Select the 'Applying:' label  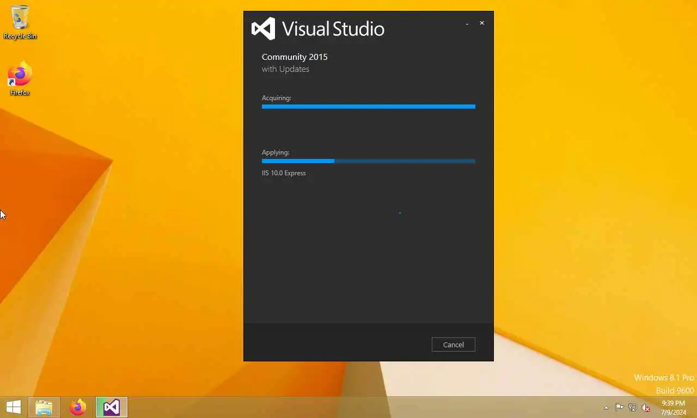coord(276,152)
